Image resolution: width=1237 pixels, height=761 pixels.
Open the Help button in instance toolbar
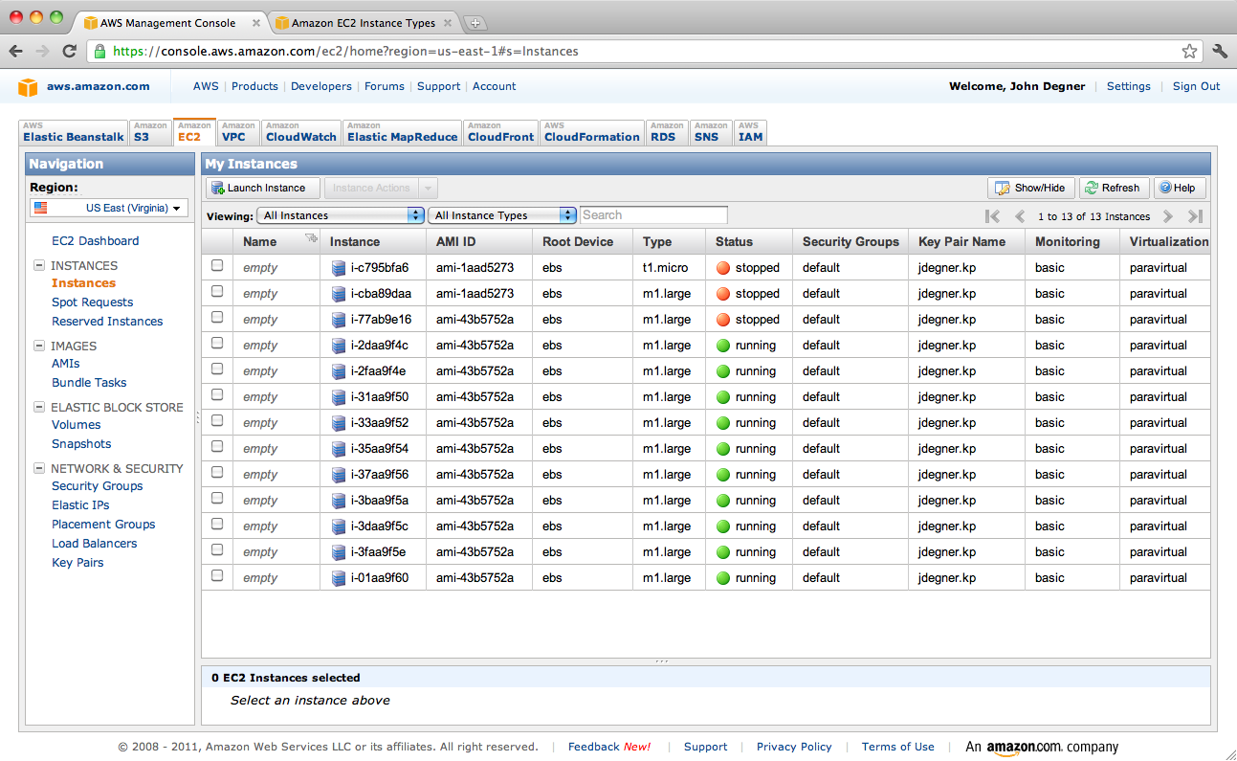1180,189
